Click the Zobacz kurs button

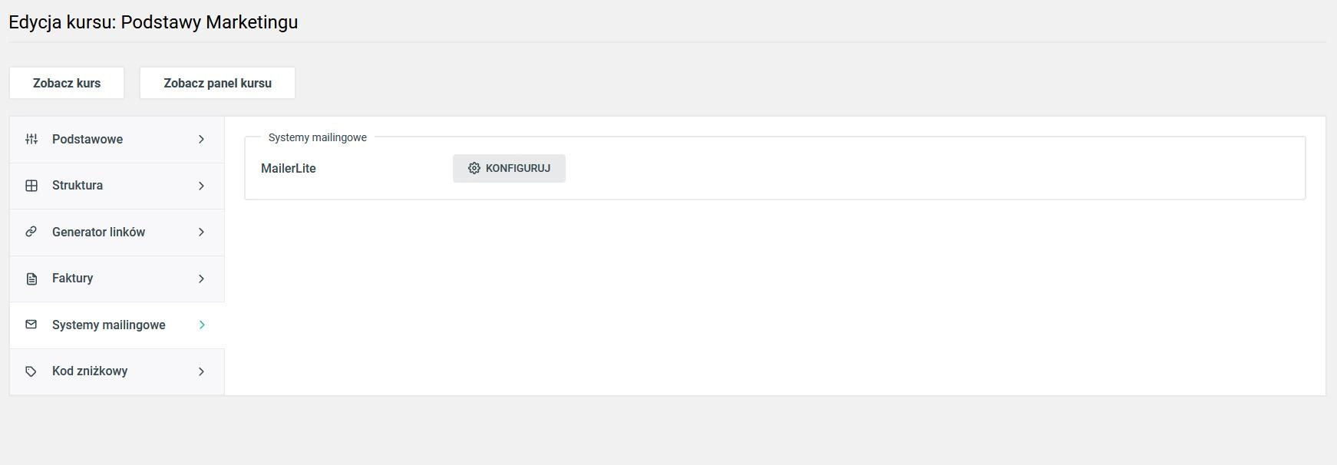[x=67, y=83]
